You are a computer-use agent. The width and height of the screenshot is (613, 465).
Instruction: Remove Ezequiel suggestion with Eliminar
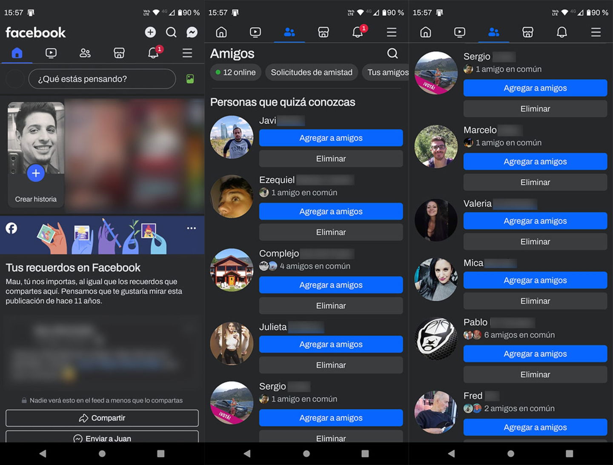[x=331, y=232]
